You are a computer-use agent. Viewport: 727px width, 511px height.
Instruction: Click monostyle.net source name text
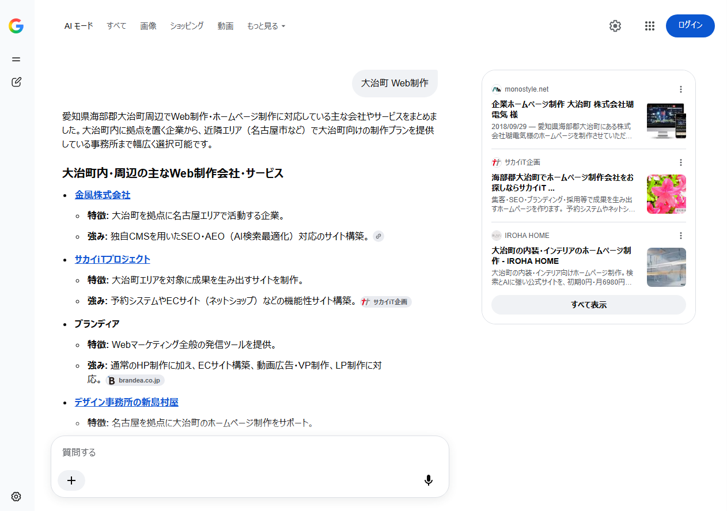click(x=527, y=89)
